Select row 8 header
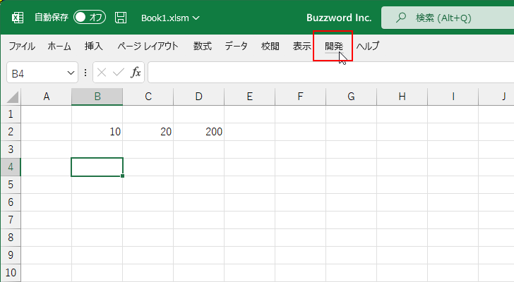The image size is (514, 282). click(11, 238)
